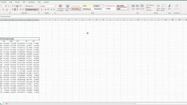Apply Comma Style format
This screenshot has width=187, height=105.
point(48,9)
